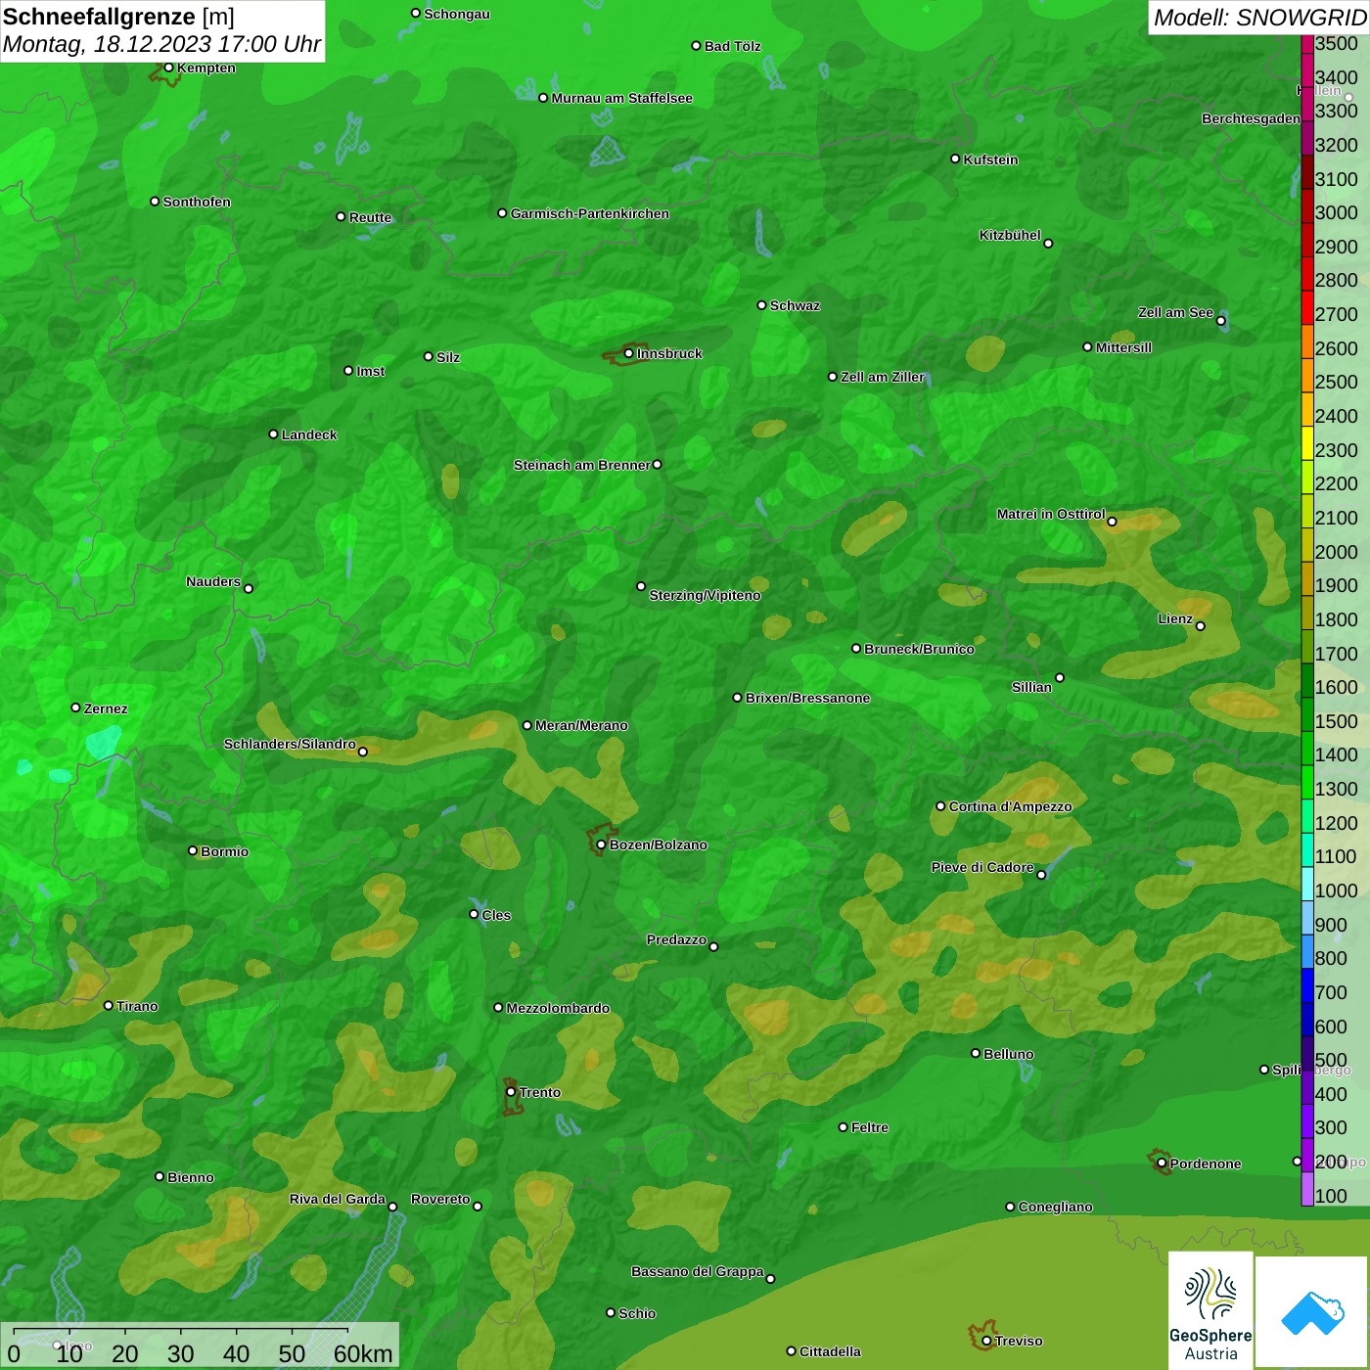Click the Trento city marker dot
The image size is (1370, 1370).
[511, 1092]
